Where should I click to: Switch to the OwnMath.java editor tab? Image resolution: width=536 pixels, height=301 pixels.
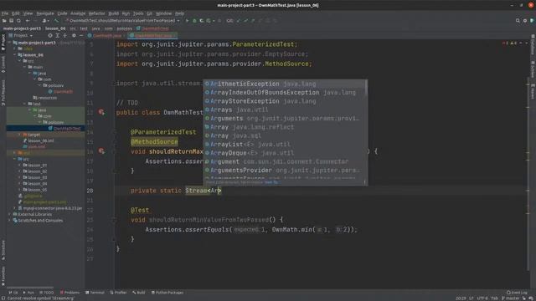(107, 35)
